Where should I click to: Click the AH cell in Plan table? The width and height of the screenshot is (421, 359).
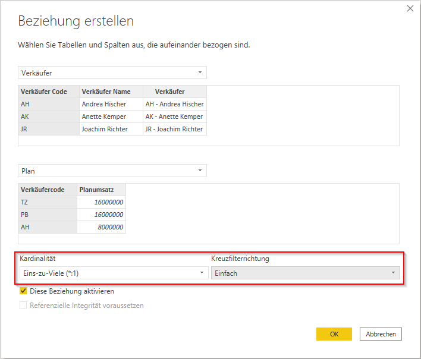click(48, 227)
